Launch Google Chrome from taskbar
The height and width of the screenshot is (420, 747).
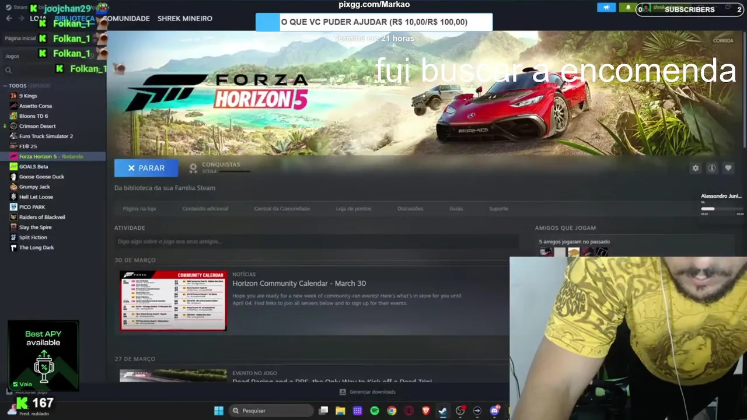coord(392,411)
